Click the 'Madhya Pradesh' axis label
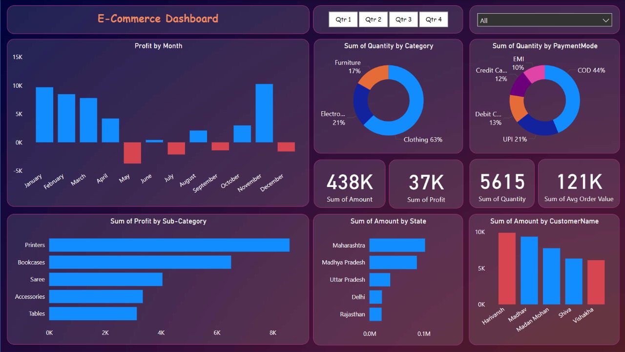Image resolution: width=625 pixels, height=352 pixels. pos(343,262)
